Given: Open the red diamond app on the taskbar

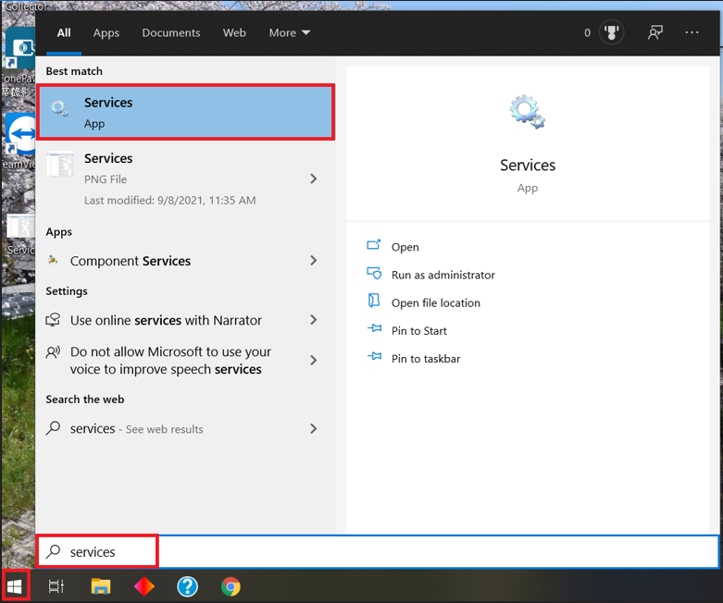Looking at the screenshot, I should pyautogui.click(x=143, y=586).
